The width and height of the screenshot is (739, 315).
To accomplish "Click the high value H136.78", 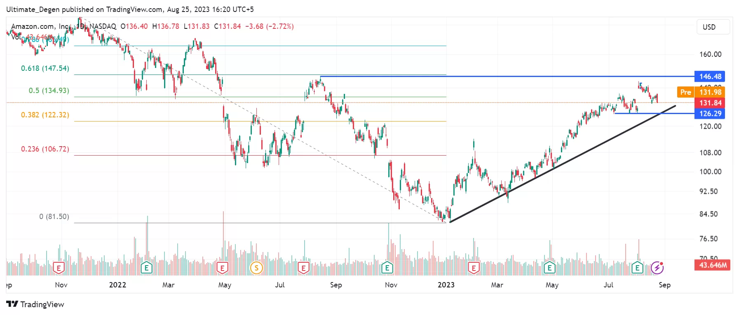I will pos(166,26).
